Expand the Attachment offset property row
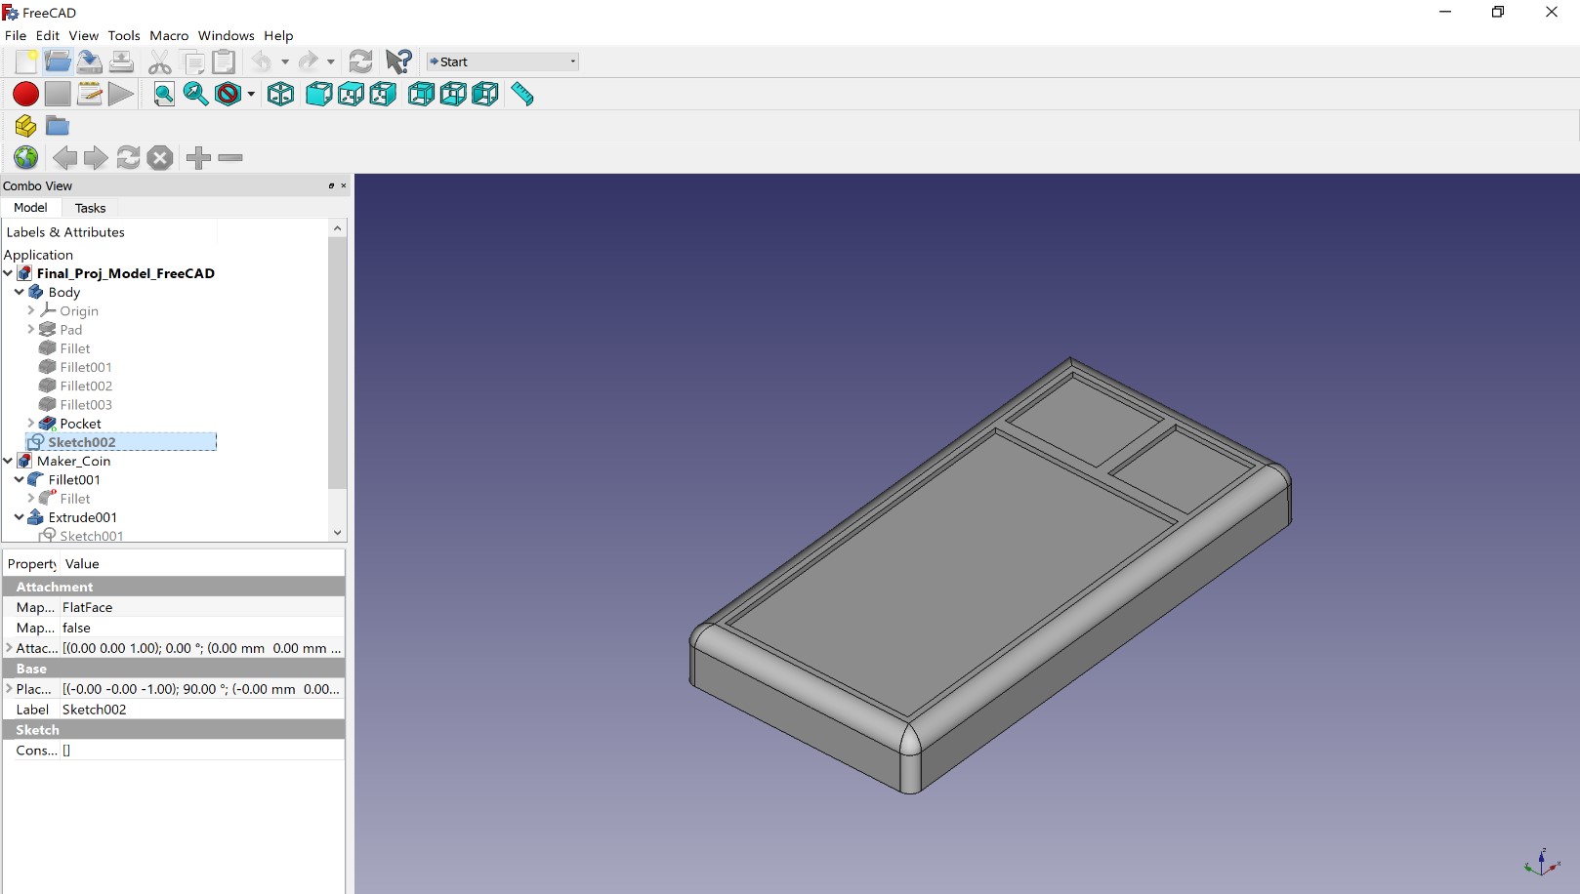1580x894 pixels. [10, 648]
